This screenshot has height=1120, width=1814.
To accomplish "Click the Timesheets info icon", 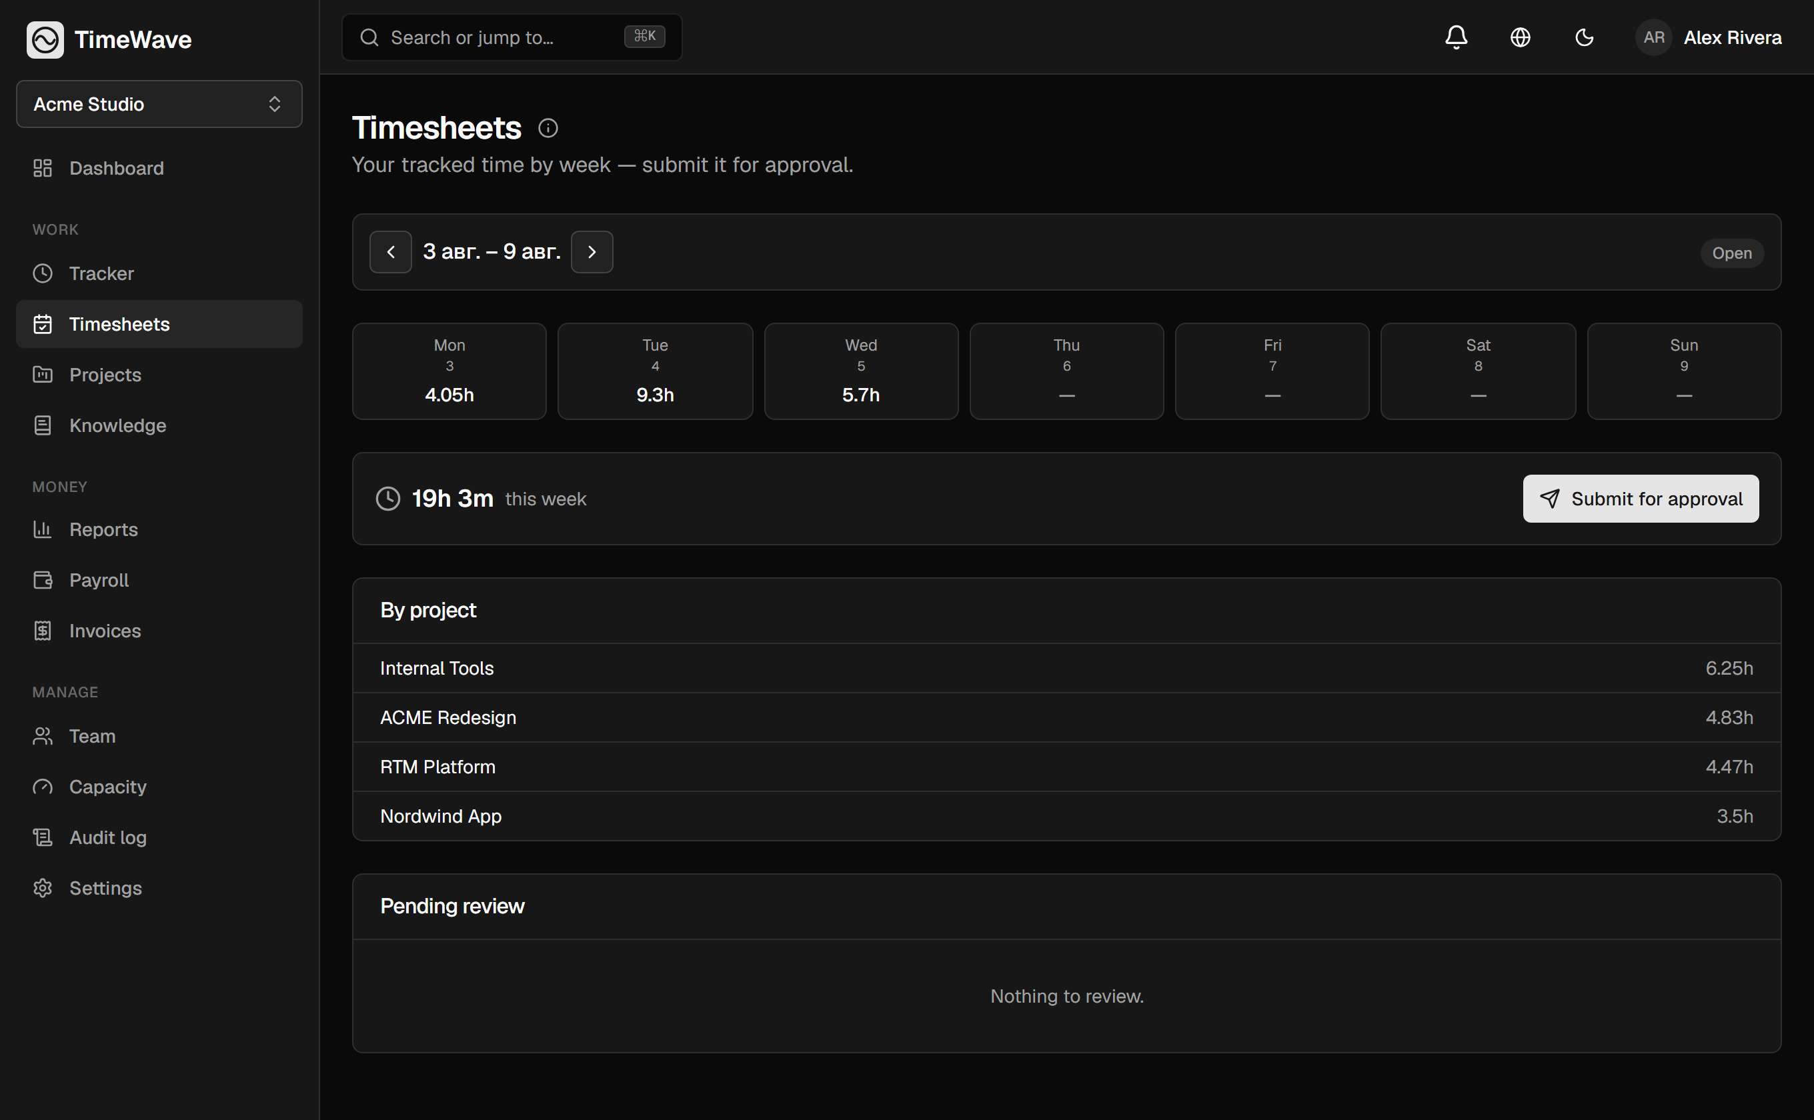I will 548,128.
